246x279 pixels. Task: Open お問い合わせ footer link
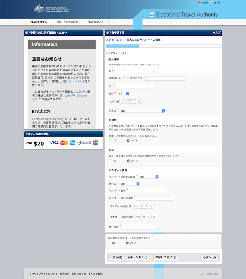79,274
